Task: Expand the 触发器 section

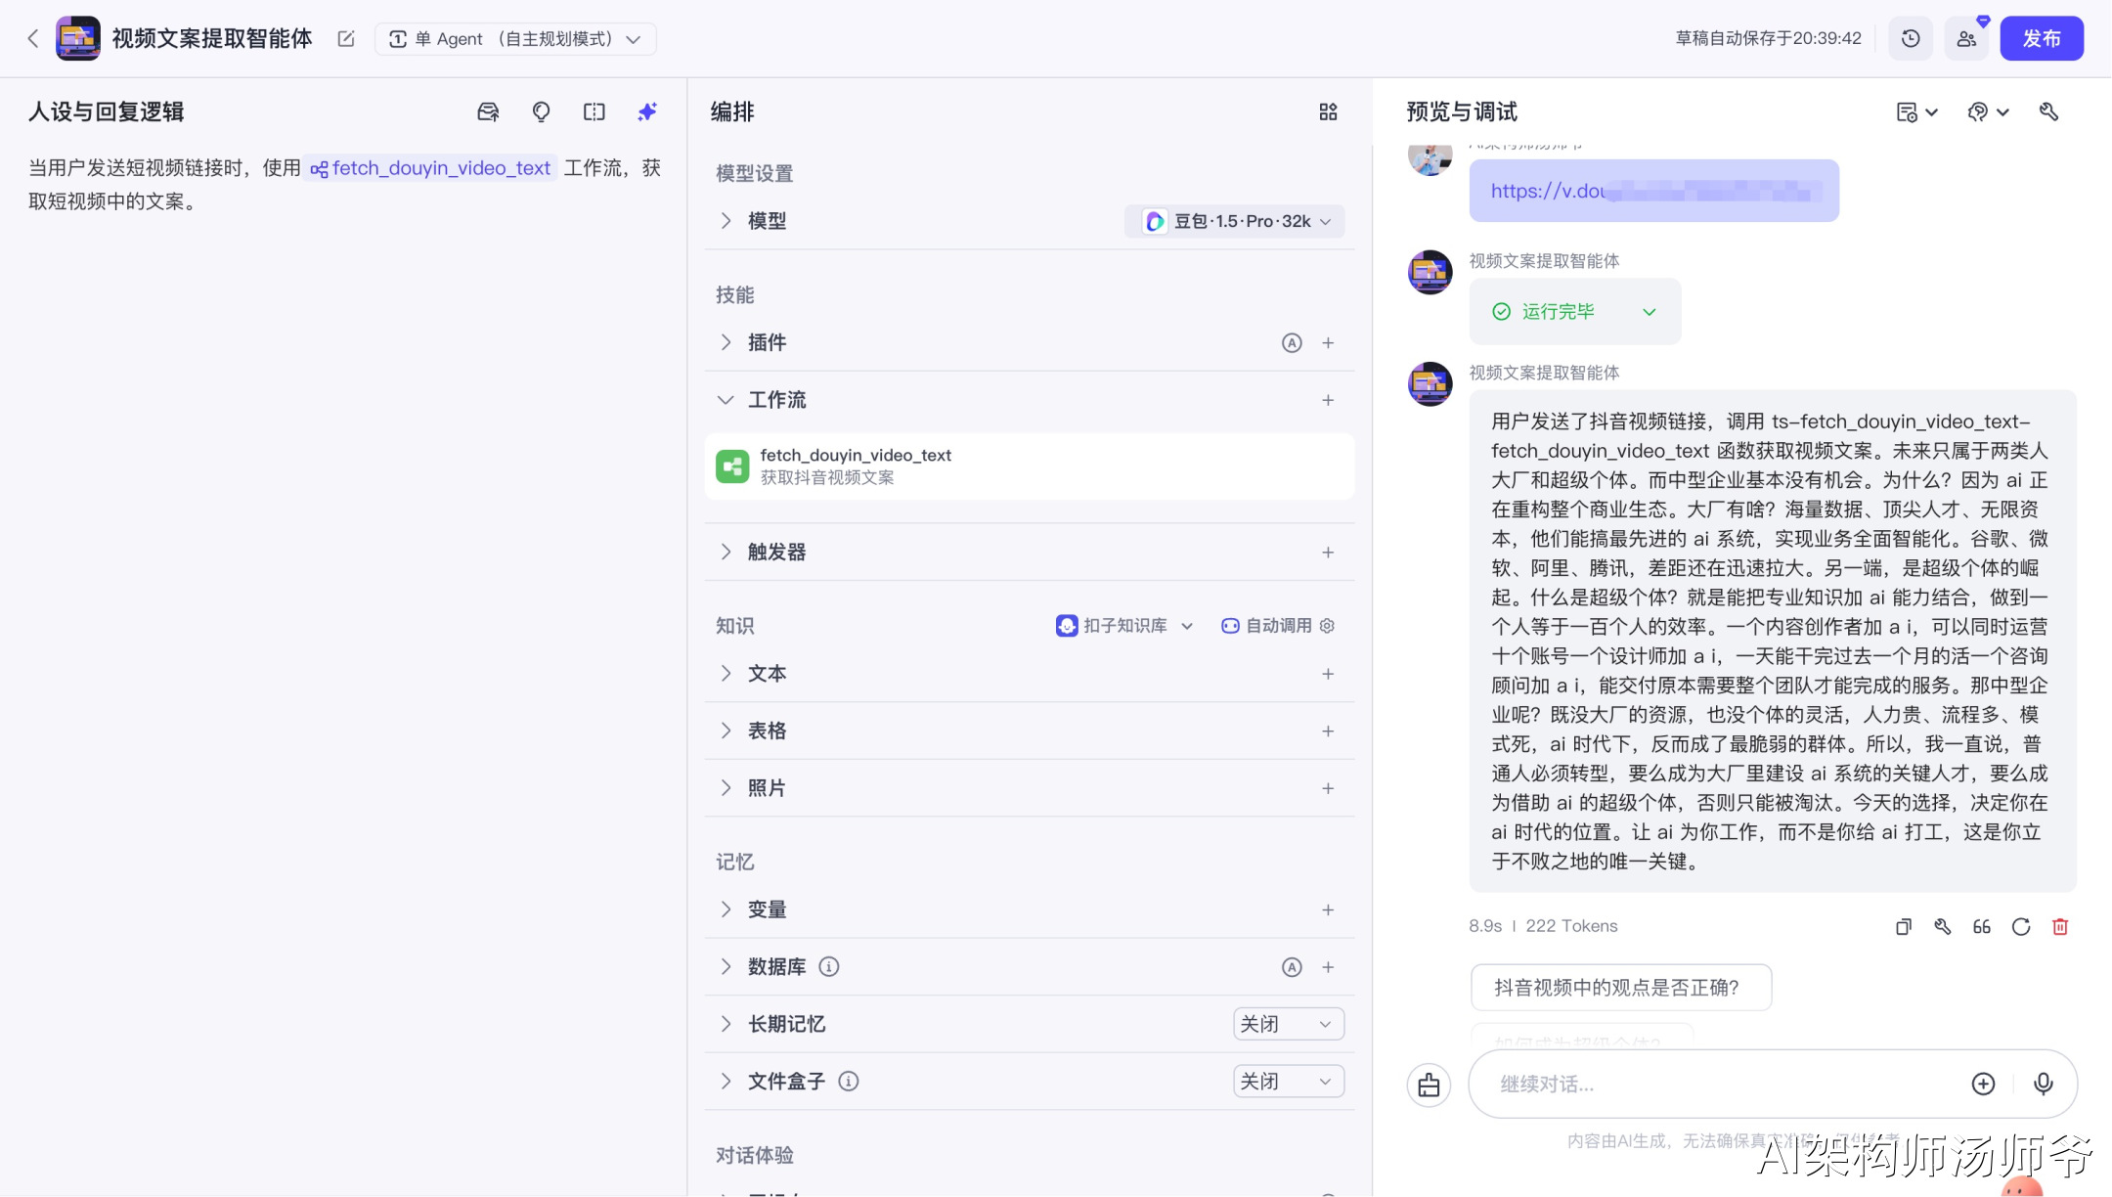Action: pyautogui.click(x=726, y=552)
